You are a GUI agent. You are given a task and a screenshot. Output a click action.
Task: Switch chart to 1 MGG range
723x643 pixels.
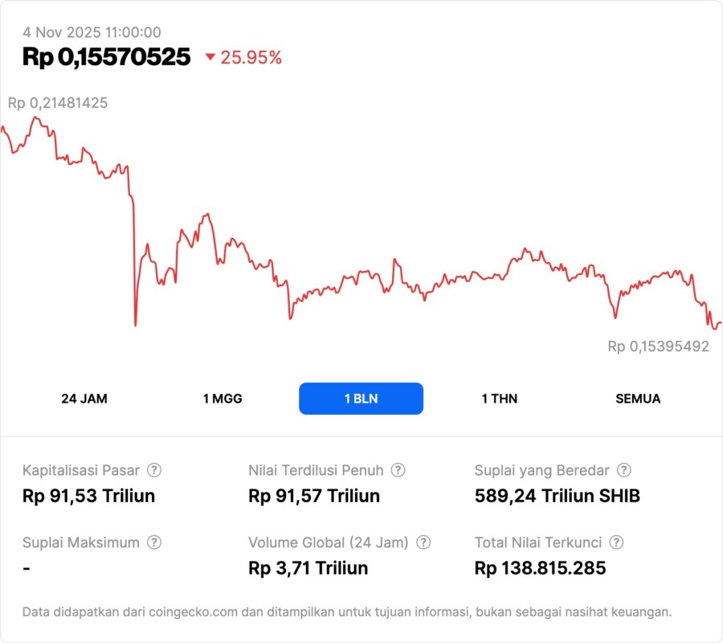(223, 399)
